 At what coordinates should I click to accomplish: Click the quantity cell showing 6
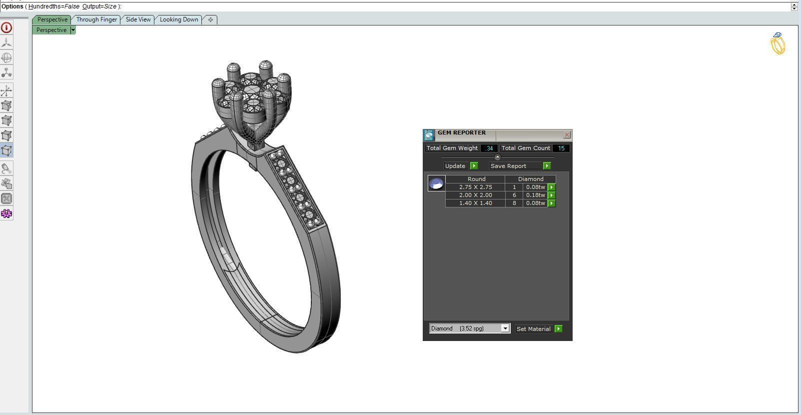[514, 195]
